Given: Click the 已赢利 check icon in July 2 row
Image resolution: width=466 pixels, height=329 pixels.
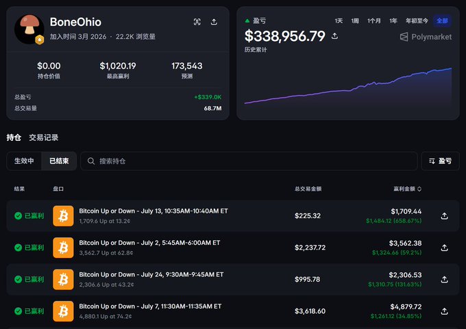Looking at the screenshot, I should click(18, 248).
